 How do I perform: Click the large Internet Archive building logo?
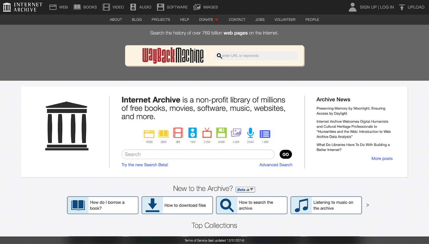pos(67,126)
